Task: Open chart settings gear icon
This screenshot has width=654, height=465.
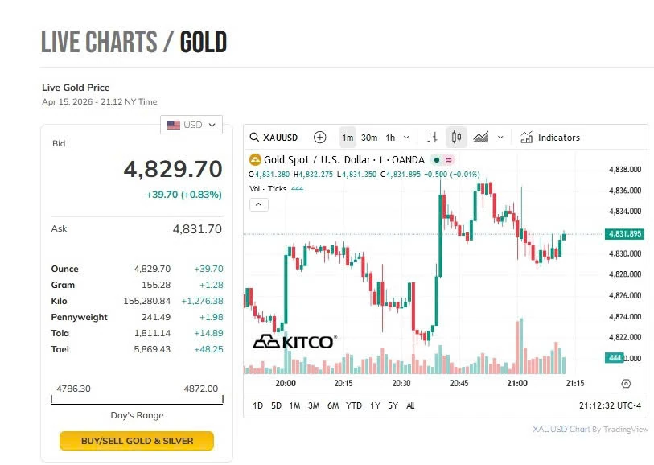Action: (626, 384)
